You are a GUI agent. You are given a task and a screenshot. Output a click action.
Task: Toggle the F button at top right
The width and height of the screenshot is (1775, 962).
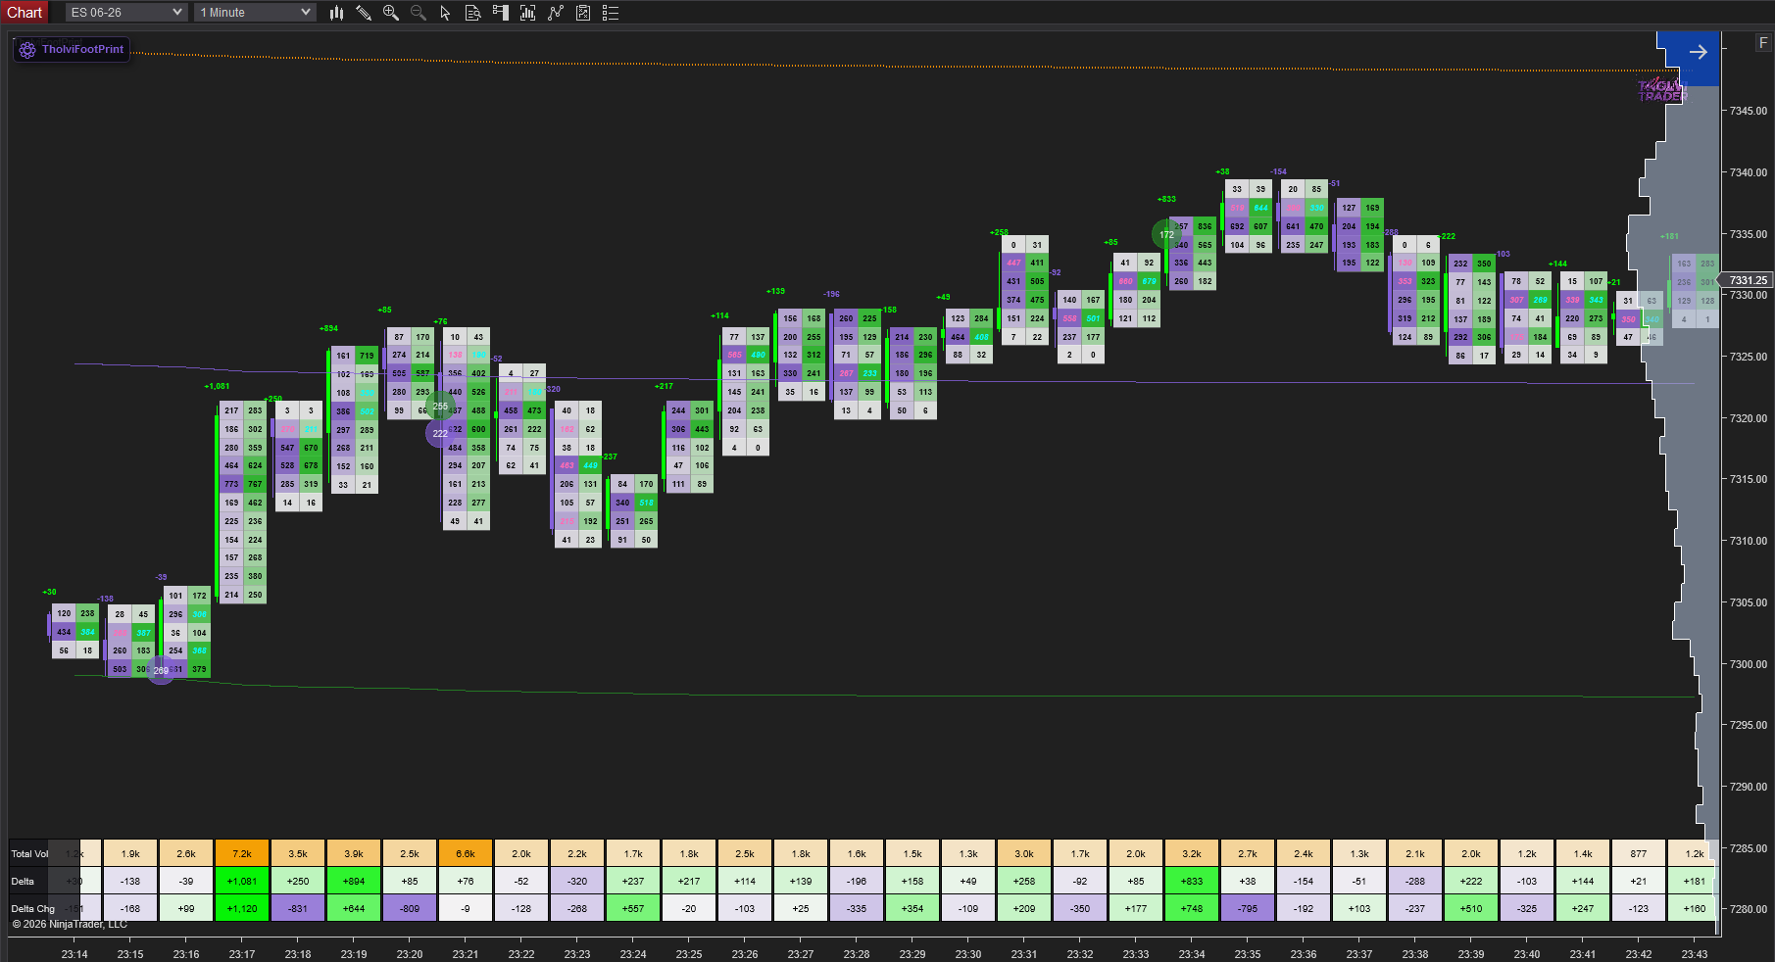click(1763, 43)
